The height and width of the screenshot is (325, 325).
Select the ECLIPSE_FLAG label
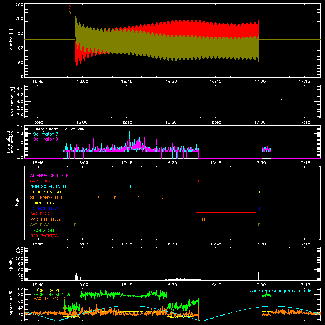44,208
